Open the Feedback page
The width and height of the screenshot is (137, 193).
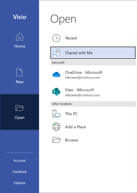click(19, 172)
